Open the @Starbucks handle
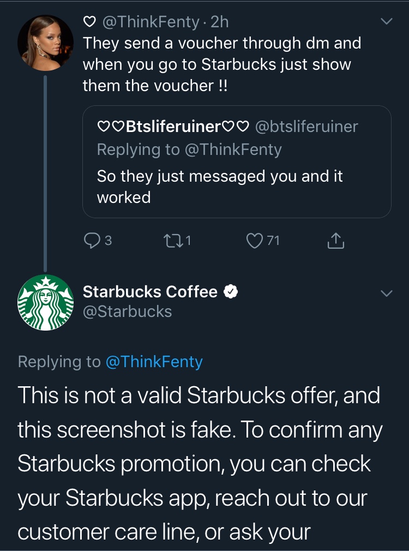The width and height of the screenshot is (409, 551). coord(127,312)
